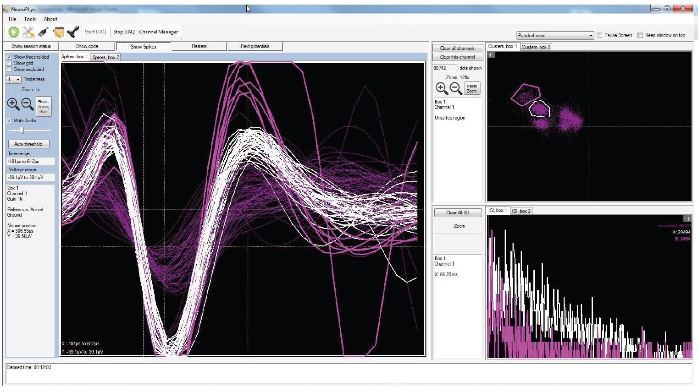Zoom in on the clusters scatter plot
The height and width of the screenshot is (392, 698).
[442, 88]
